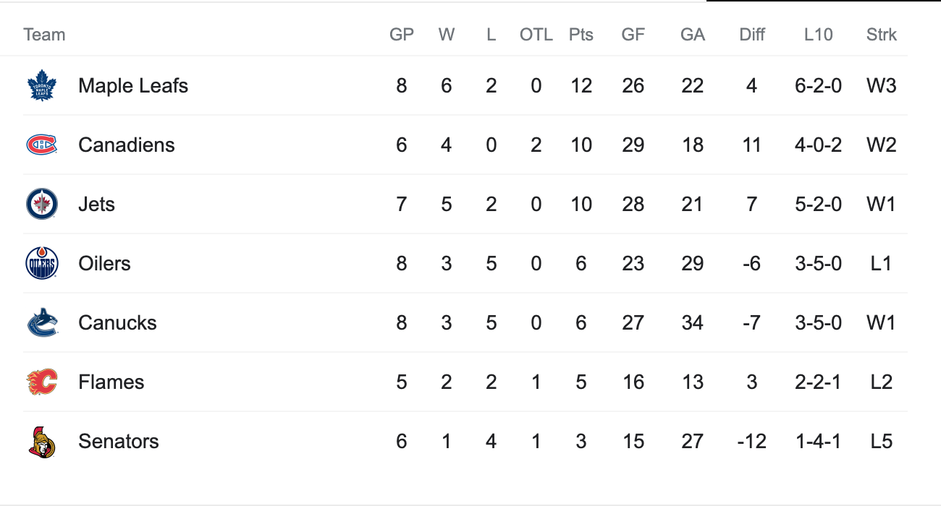Screen dimensions: 941x506
Task: Click the L10 column header
Action: (x=819, y=35)
